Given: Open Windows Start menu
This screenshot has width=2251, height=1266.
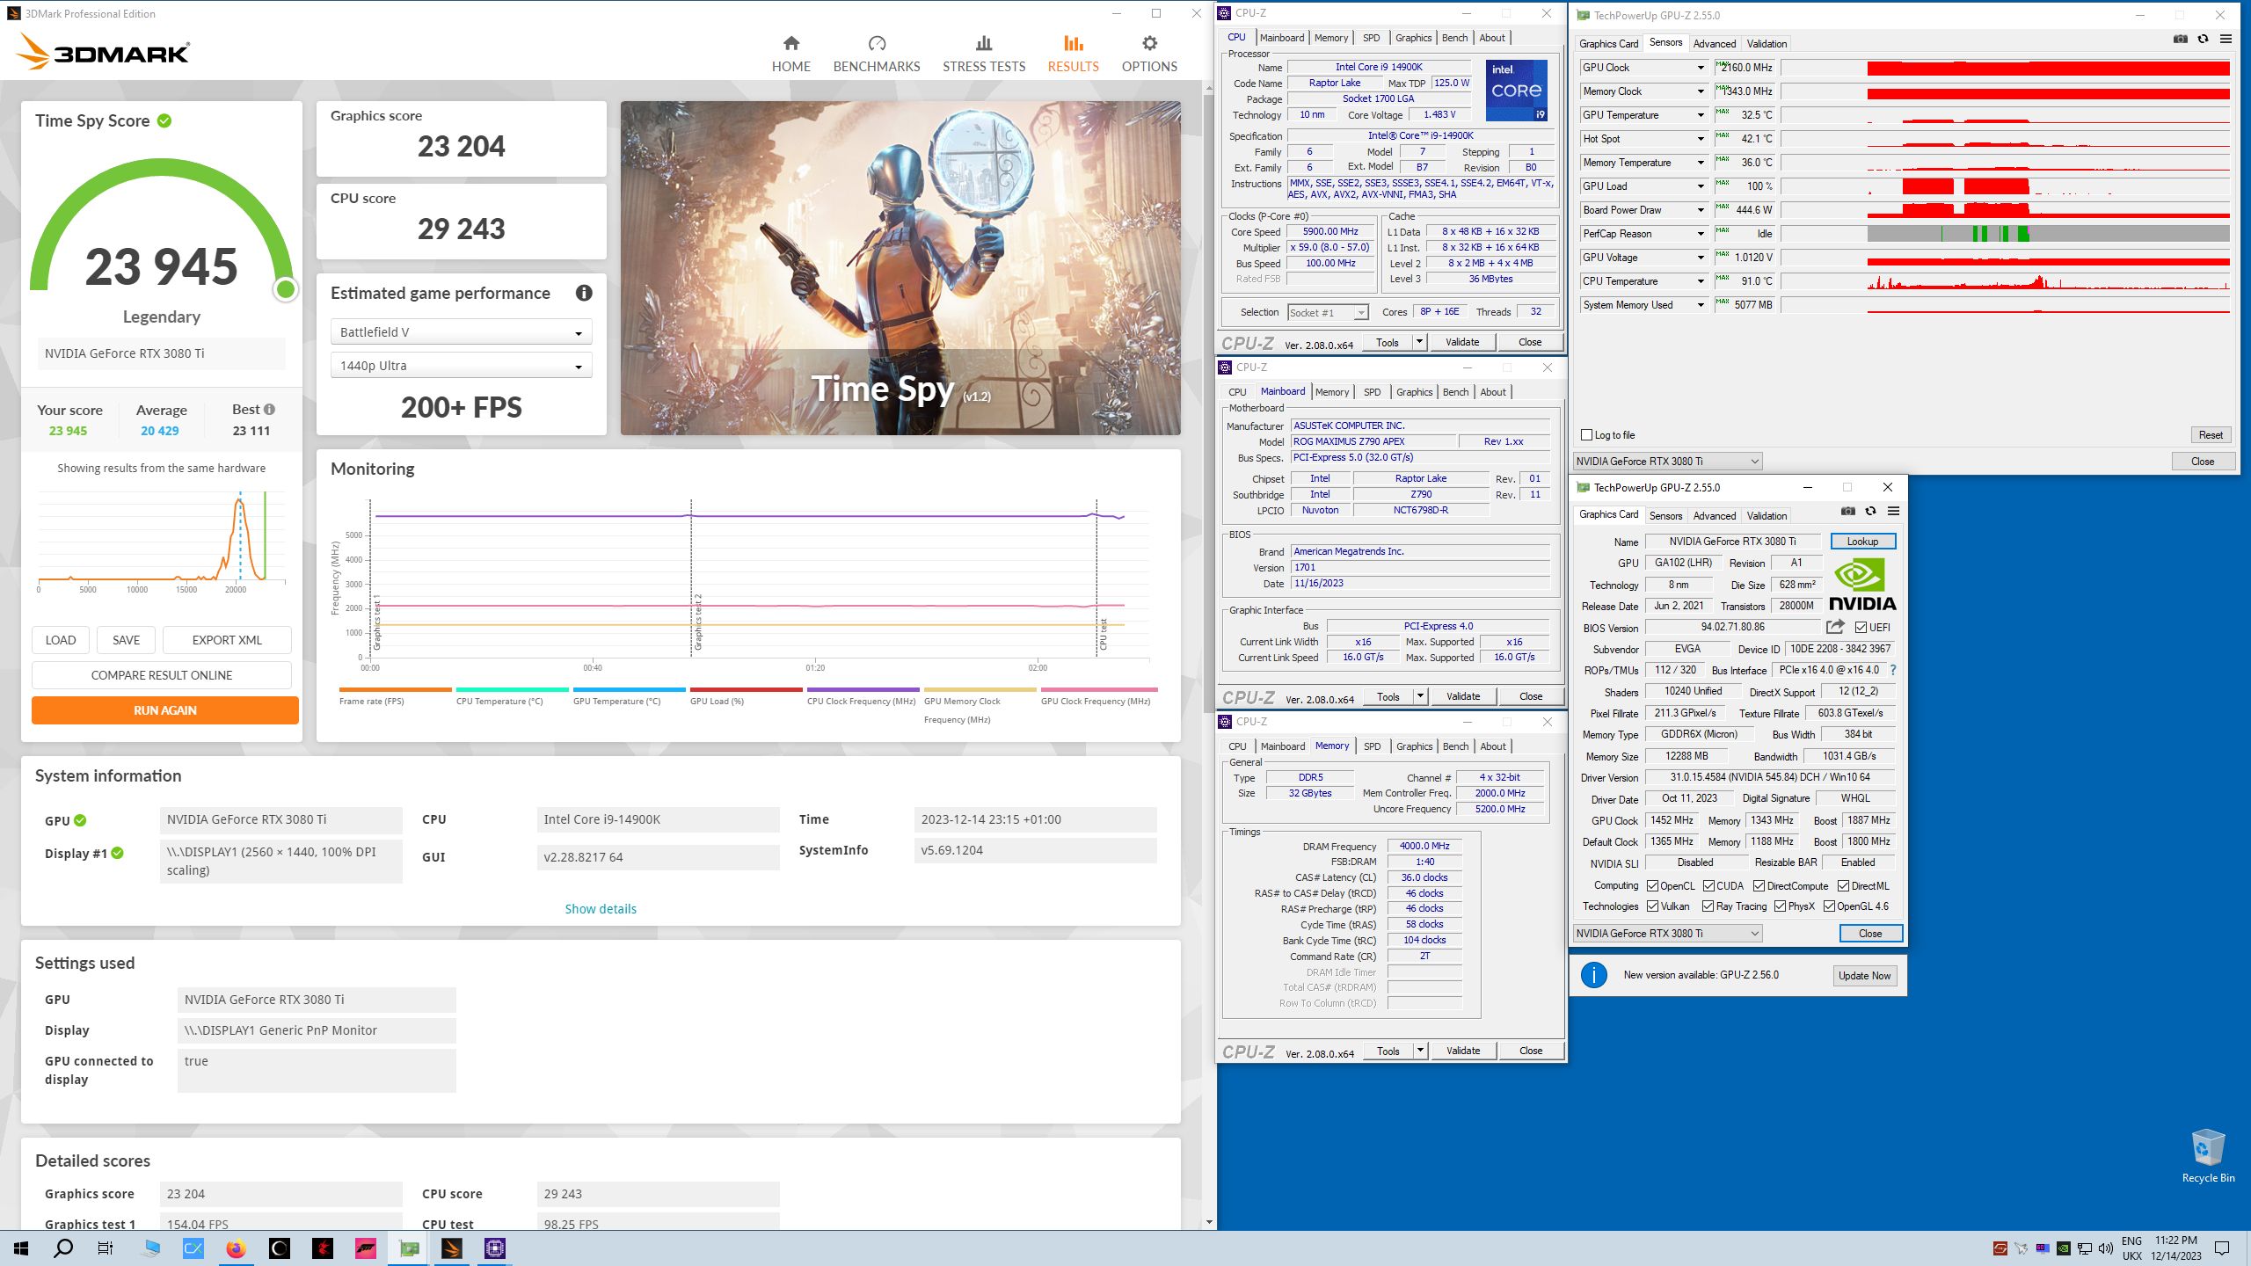Looking at the screenshot, I should 21,1248.
